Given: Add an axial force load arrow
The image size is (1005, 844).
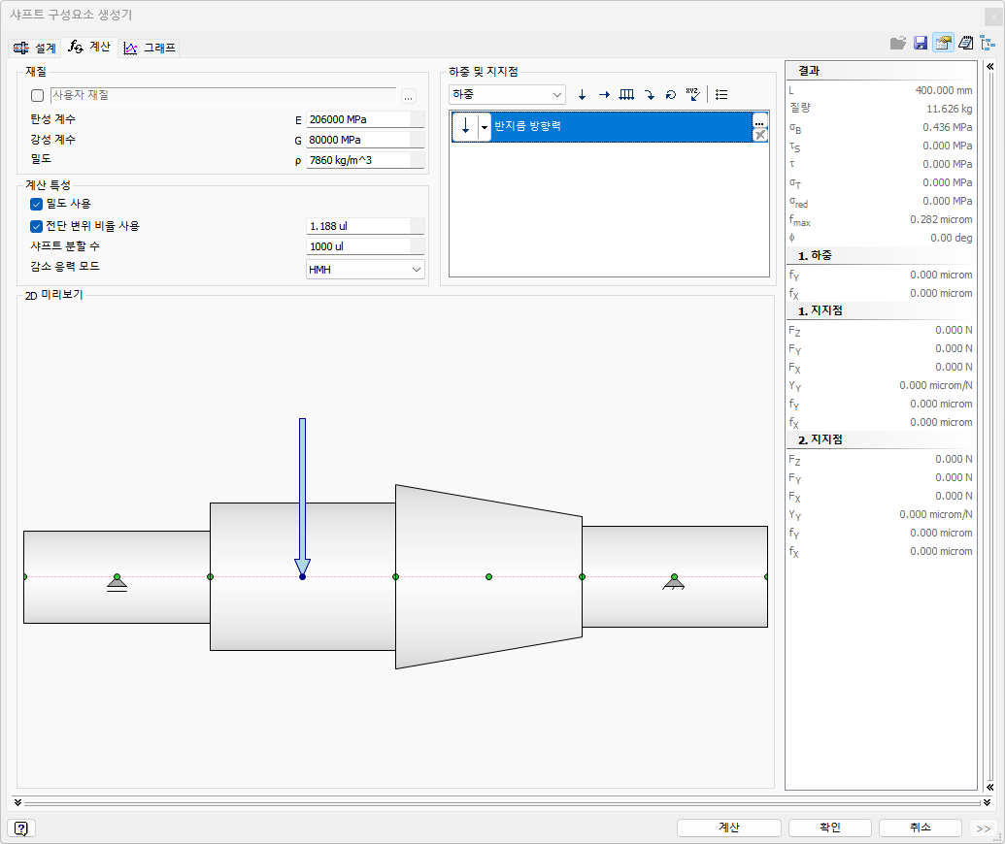Looking at the screenshot, I should pyautogui.click(x=604, y=95).
